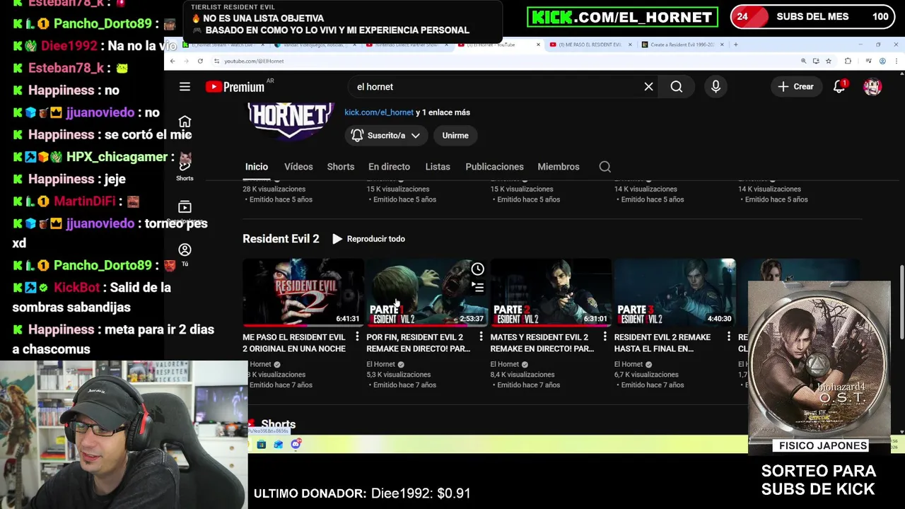Open options for POR FIN, RESIDENT EVIL 2 video
905x509 pixels.
[481, 337]
